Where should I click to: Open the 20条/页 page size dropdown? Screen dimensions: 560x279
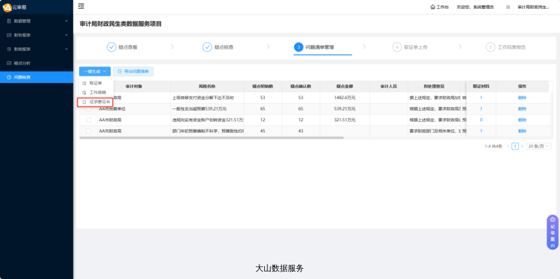(538, 146)
